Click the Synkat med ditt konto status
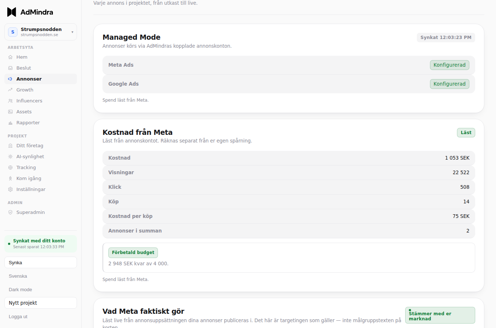This screenshot has width=496, height=328. tap(40, 244)
